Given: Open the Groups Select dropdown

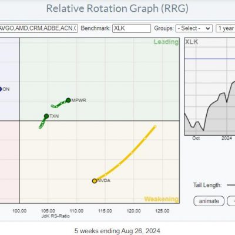Looking at the screenshot, I should [194, 28].
